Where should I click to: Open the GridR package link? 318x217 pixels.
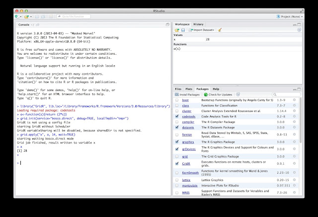click(186, 164)
